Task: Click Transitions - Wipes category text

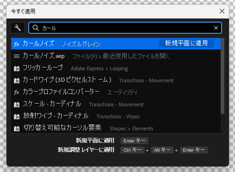Action: click(118, 117)
